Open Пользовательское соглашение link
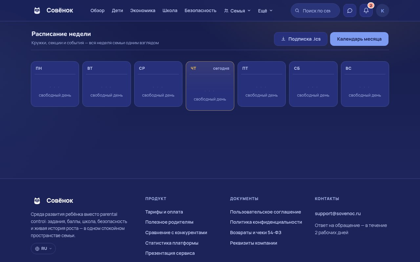Screen dimensions: 420x262 pos(265,212)
